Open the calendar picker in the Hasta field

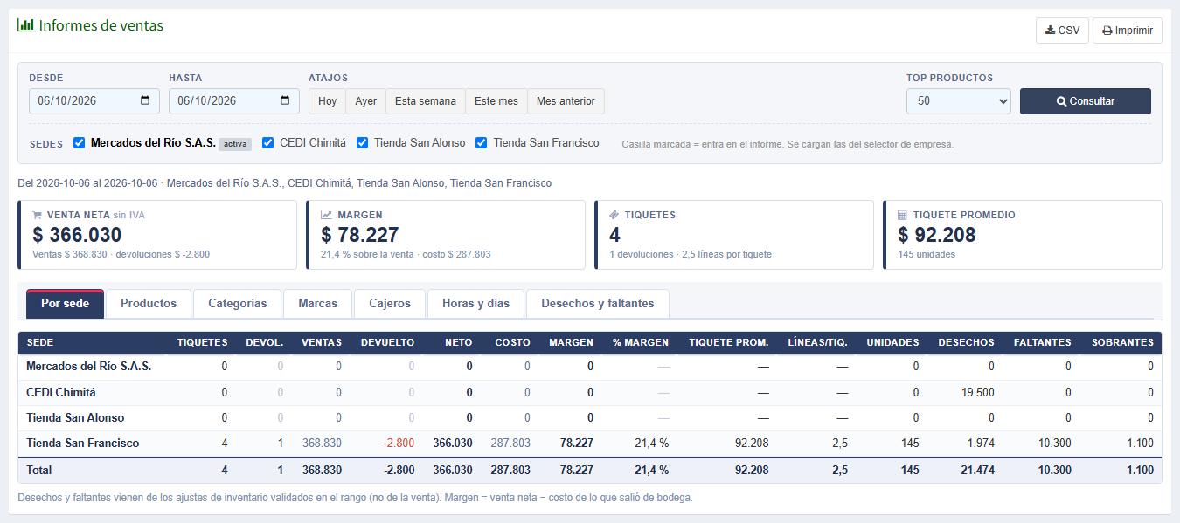click(285, 100)
